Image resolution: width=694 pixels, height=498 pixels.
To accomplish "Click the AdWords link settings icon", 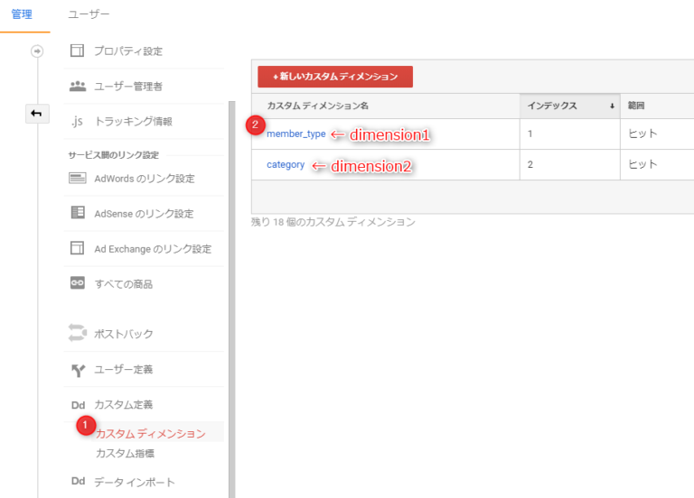I will pos(78,179).
